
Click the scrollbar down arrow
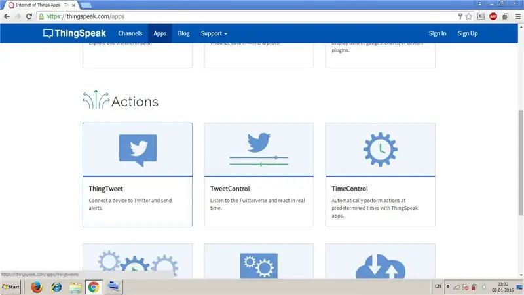point(521,275)
